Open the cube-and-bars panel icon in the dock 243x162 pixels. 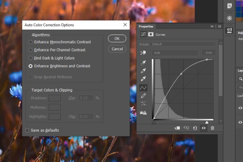click(x=230, y=30)
